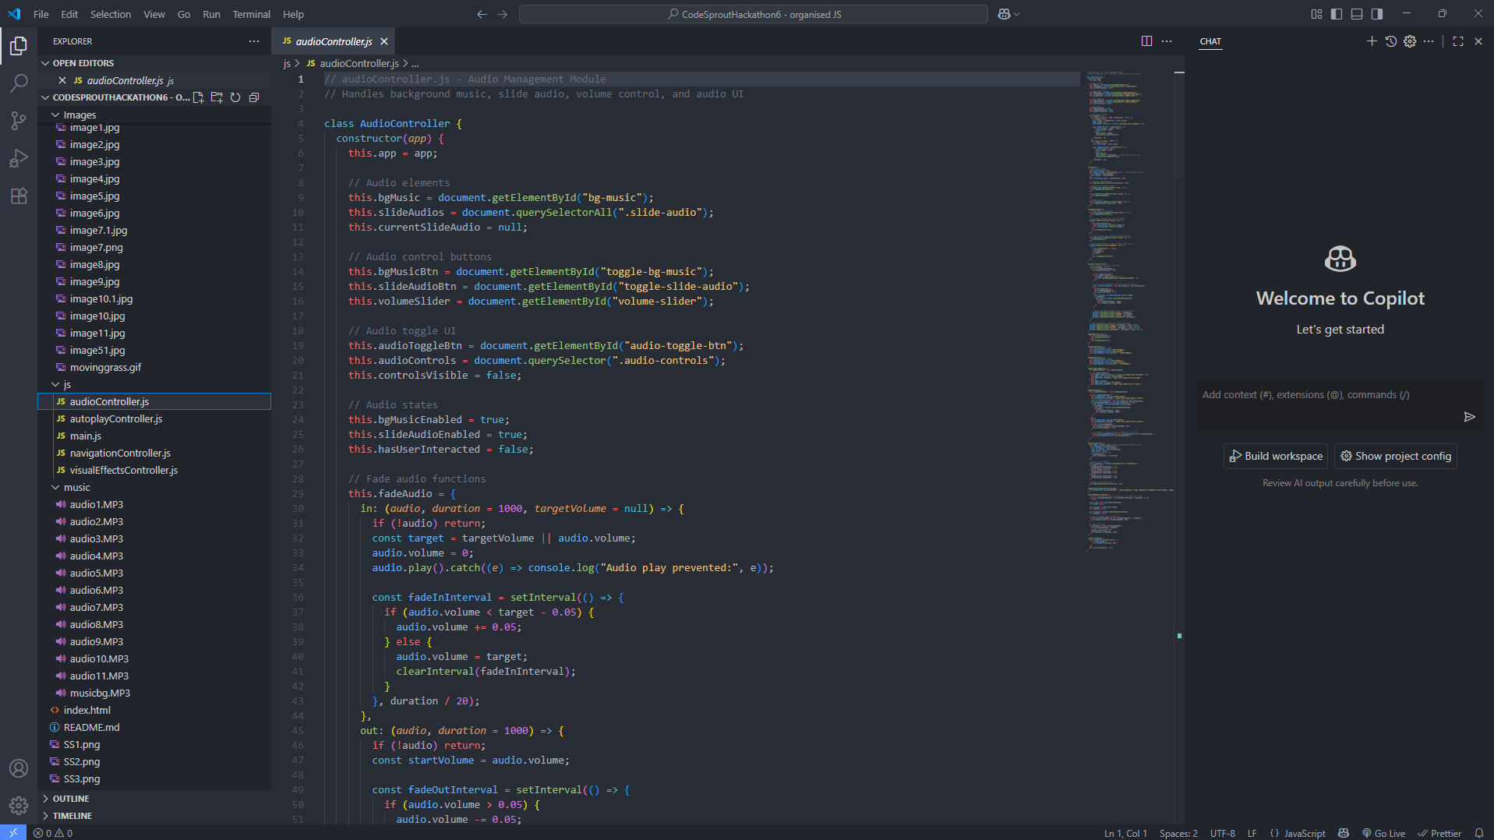Toggle the secondary side bar

pos(1377,14)
